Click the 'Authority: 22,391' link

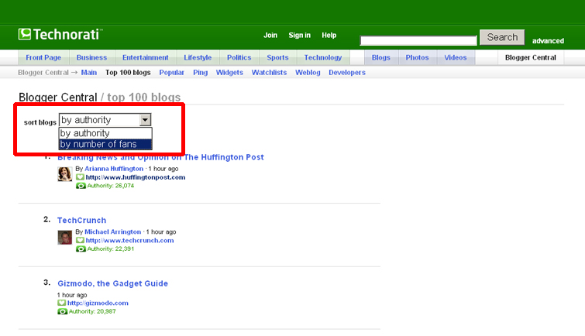(x=111, y=249)
